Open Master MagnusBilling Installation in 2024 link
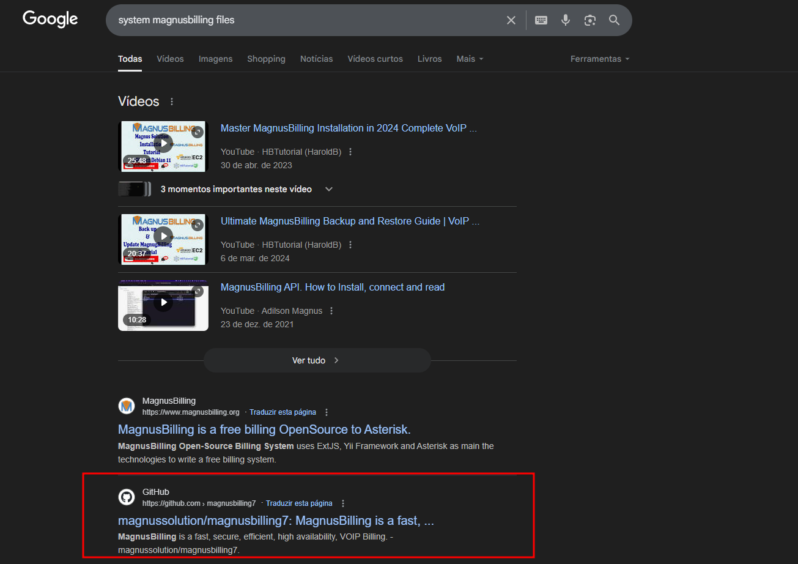798x564 pixels. pyautogui.click(x=349, y=128)
